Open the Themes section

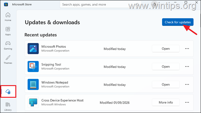click(x=8, y=60)
